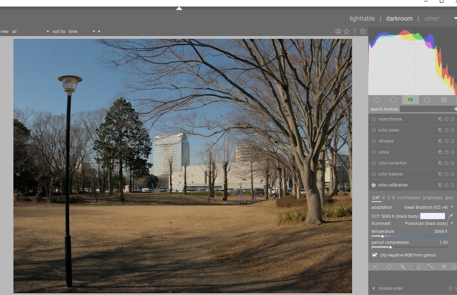Open the illuminant dropdown showing Planckian
457x295 pixels.
point(426,224)
